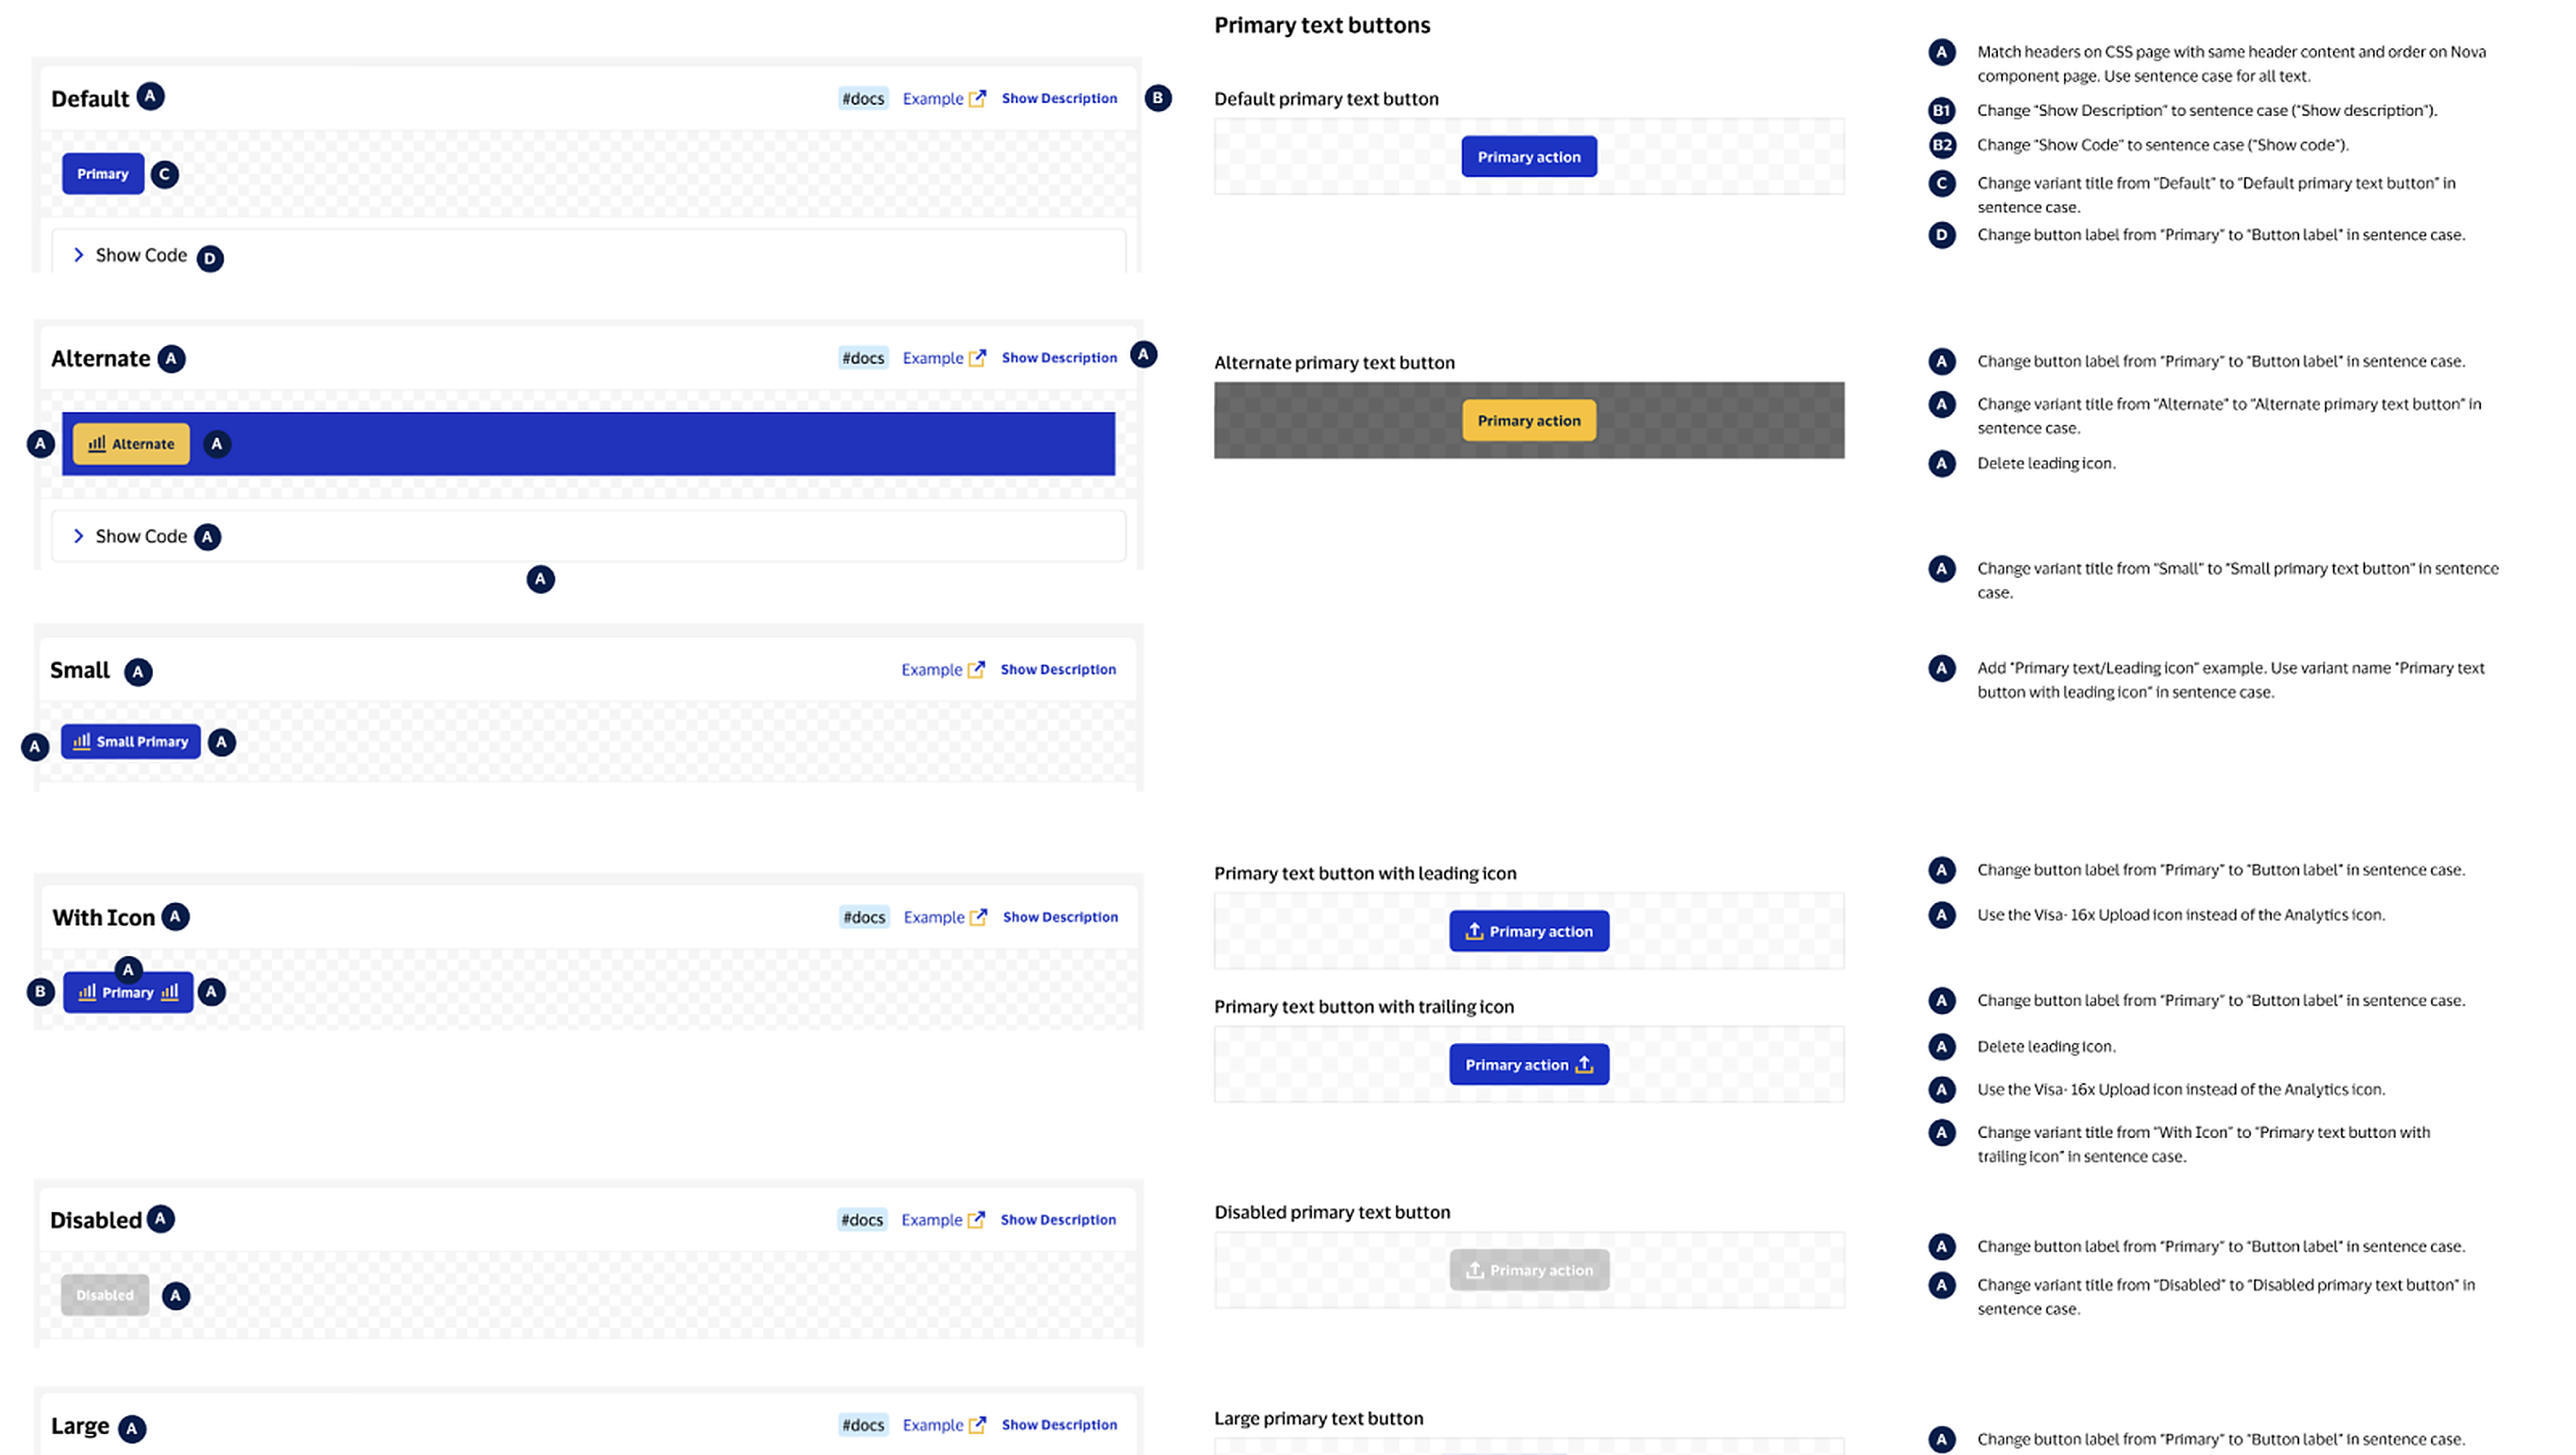2576x1455 pixels.
Task: Select note "Add Primary text/Leading icon example"
Action: coord(2230,680)
